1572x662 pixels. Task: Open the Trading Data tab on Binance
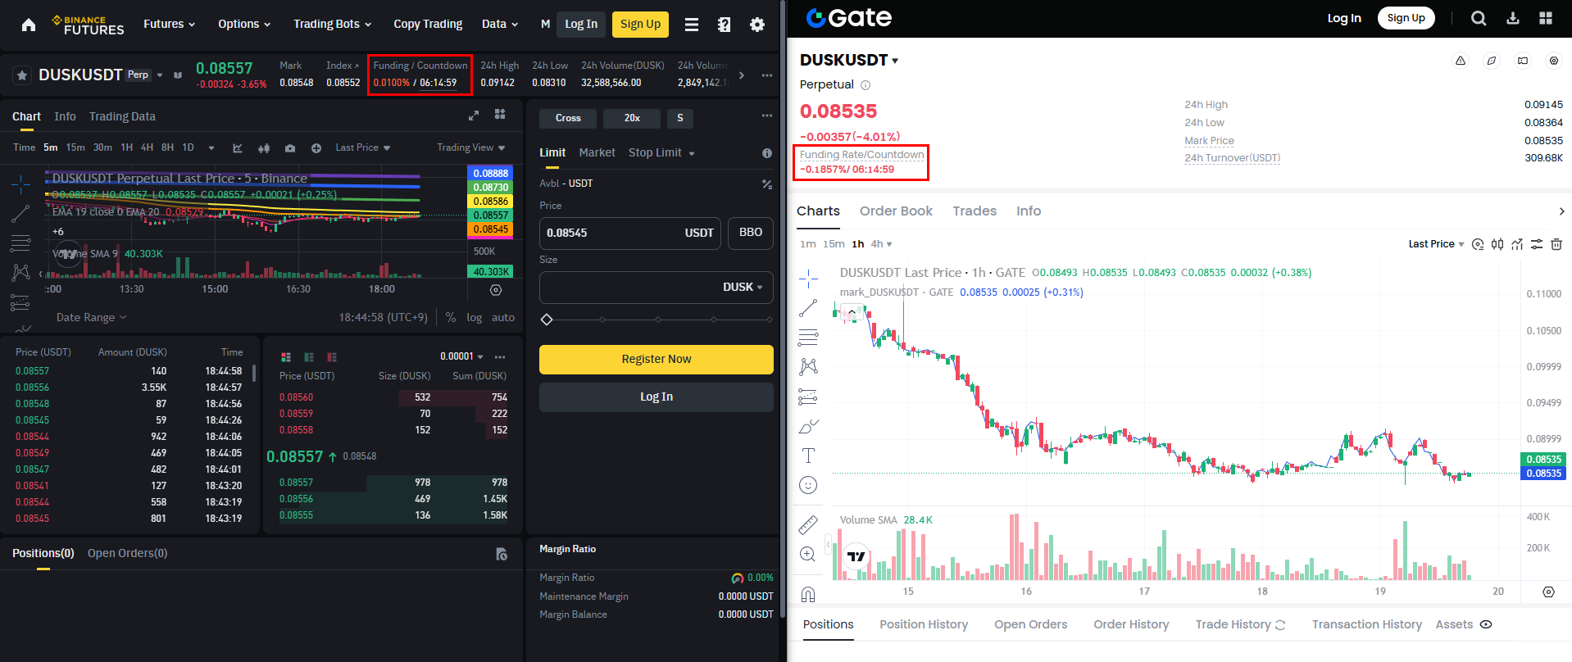[122, 116]
